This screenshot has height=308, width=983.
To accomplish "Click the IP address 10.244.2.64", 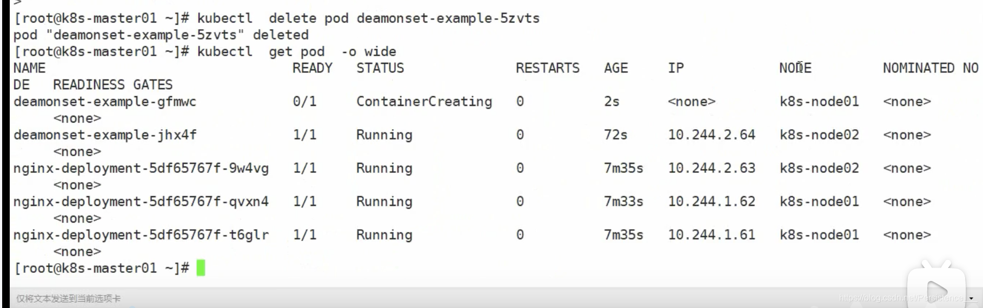I will (712, 135).
